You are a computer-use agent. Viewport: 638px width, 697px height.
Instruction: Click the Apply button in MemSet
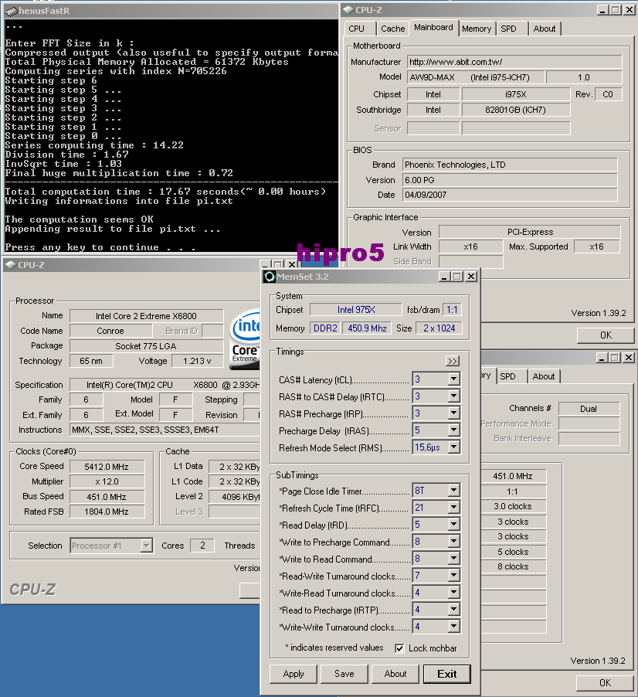pyautogui.click(x=294, y=674)
